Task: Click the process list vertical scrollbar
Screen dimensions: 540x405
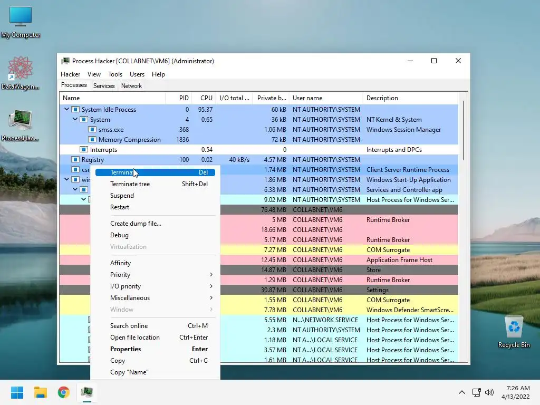Action: tap(464, 131)
